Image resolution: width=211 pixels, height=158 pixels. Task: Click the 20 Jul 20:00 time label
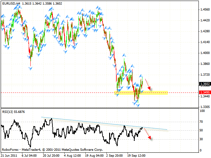pyautogui.click(x=52, y=155)
